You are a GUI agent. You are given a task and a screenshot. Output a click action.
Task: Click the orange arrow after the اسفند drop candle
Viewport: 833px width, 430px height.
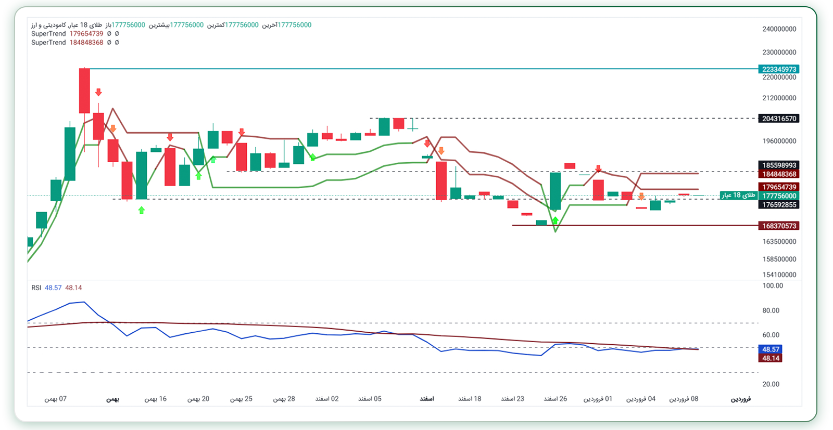(x=441, y=151)
